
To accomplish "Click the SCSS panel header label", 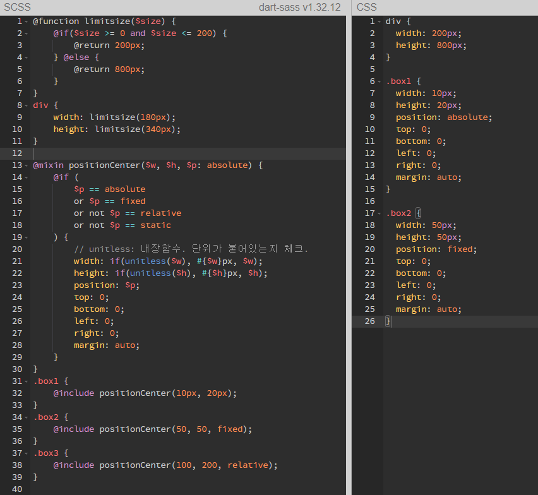I will click(17, 7).
